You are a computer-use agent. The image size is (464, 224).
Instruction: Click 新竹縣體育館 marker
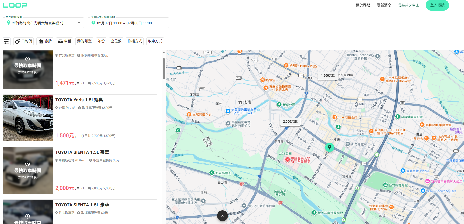click(385, 185)
